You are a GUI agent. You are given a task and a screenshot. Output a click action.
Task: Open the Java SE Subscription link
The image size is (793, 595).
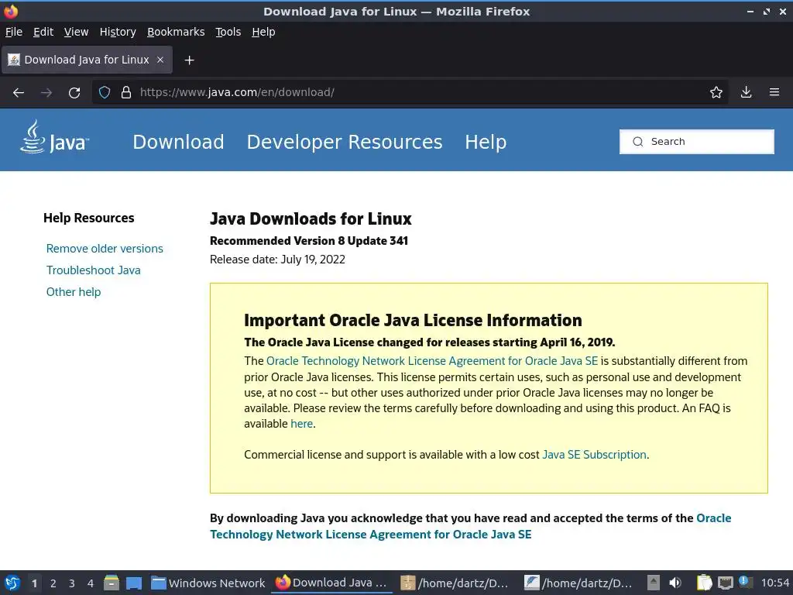(x=594, y=455)
